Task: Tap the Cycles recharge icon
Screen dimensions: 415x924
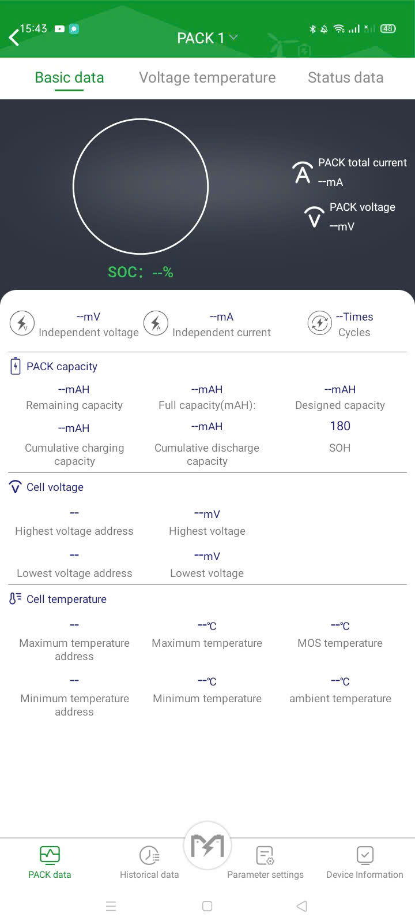Action: [x=319, y=323]
